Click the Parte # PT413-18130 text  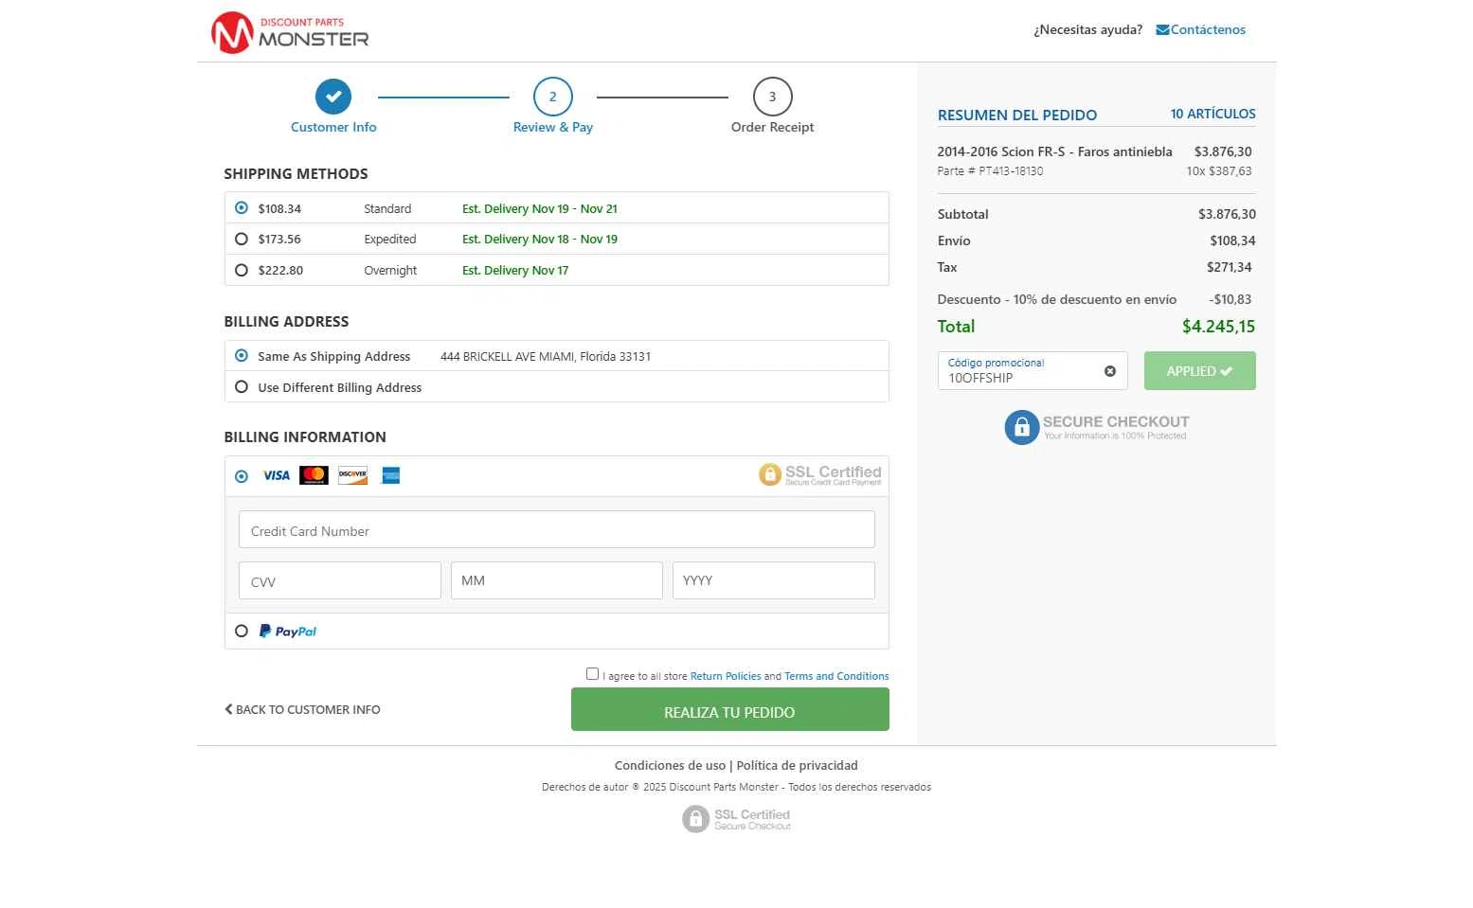pyautogui.click(x=990, y=171)
